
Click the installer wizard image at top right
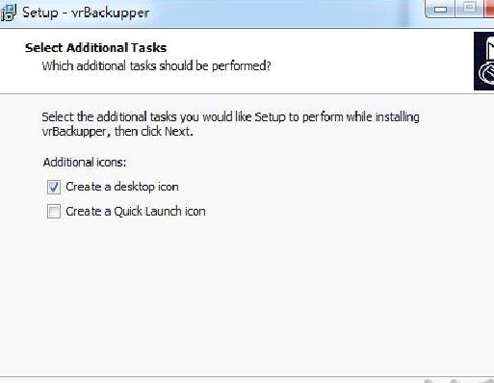click(483, 61)
